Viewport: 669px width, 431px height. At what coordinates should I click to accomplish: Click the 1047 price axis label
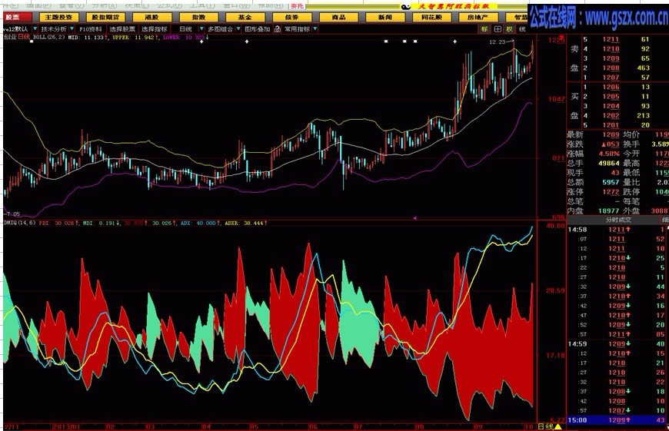pyautogui.click(x=557, y=99)
